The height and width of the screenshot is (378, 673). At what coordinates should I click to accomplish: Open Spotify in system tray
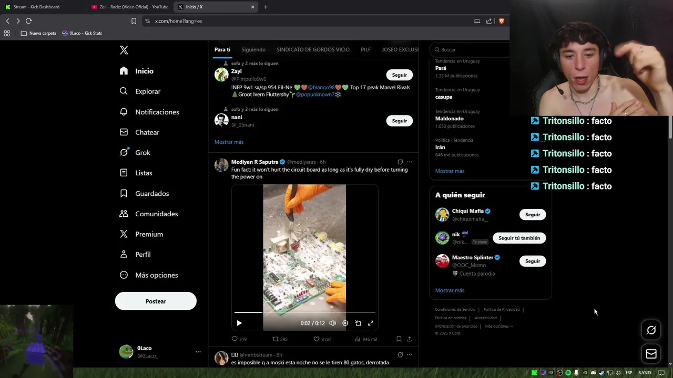pyautogui.click(x=568, y=373)
